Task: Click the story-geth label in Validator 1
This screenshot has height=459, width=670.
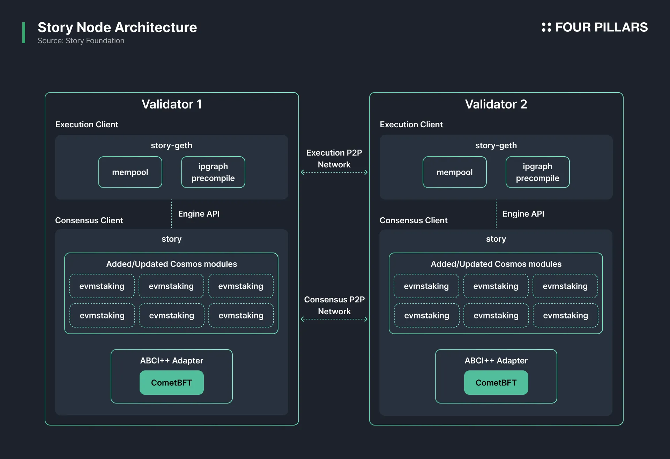Action: pyautogui.click(x=172, y=145)
